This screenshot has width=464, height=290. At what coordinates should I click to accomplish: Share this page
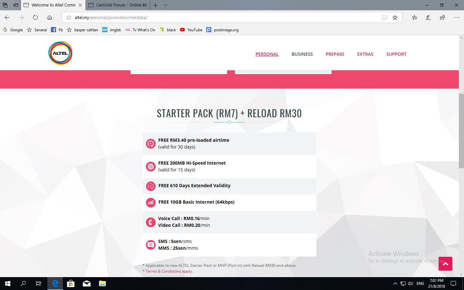442,17
